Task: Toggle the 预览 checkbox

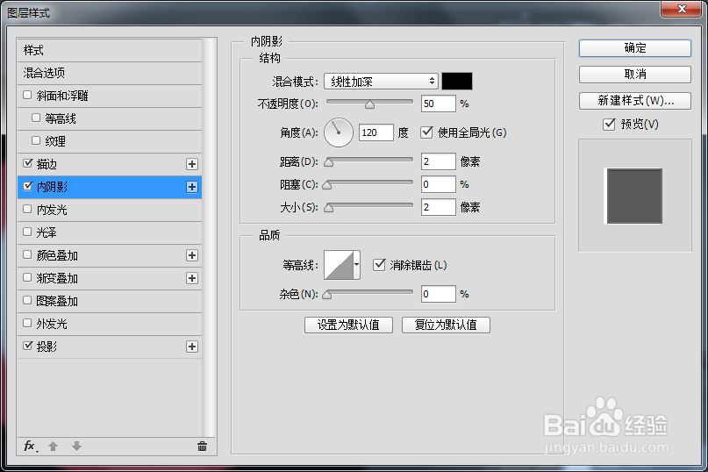Action: point(609,125)
